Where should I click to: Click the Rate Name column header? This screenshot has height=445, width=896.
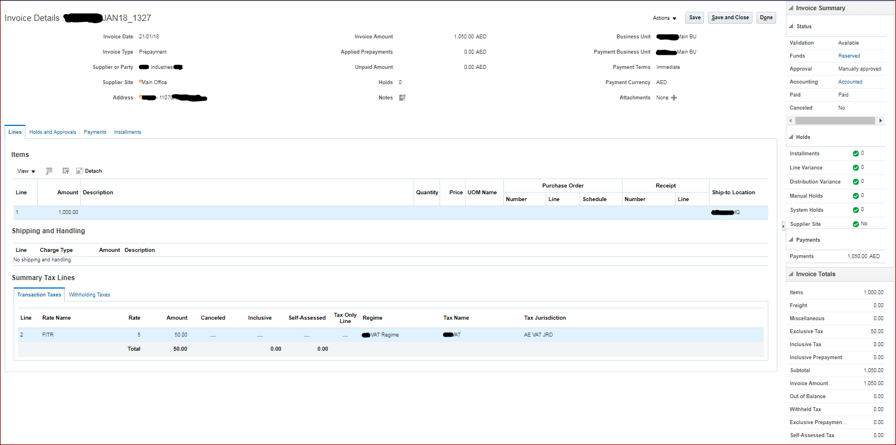tap(56, 318)
